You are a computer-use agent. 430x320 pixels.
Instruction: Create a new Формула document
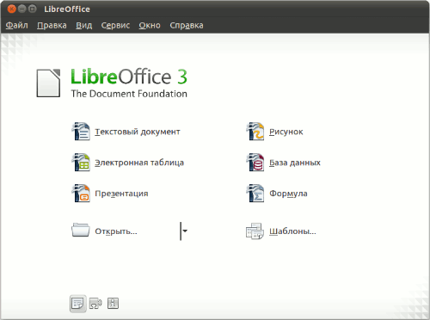click(277, 194)
